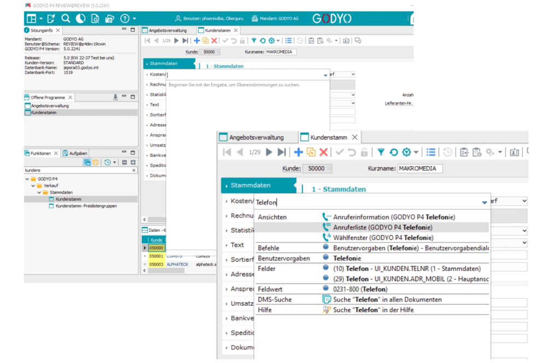560x363 pixels.
Task: Click the pie chart icon in teal header
Action: [x=80, y=19]
